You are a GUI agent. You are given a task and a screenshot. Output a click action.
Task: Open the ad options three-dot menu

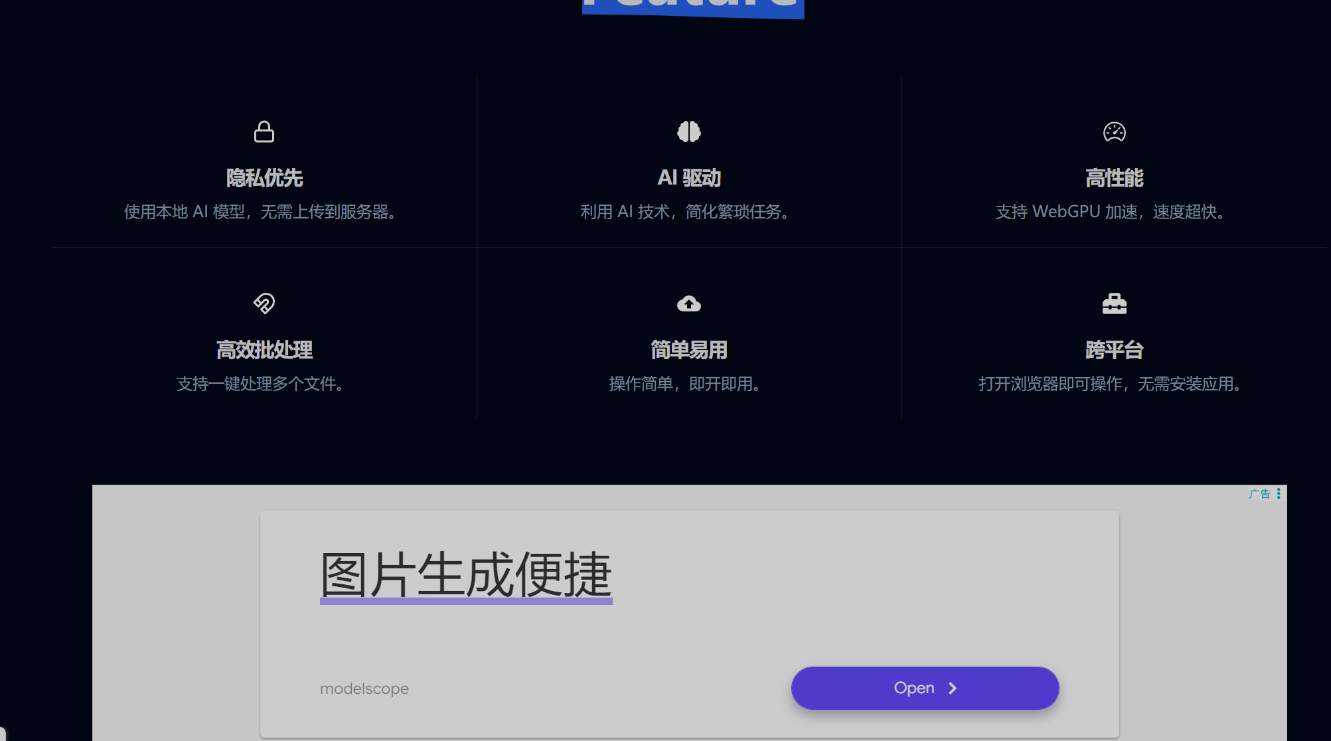point(1280,493)
